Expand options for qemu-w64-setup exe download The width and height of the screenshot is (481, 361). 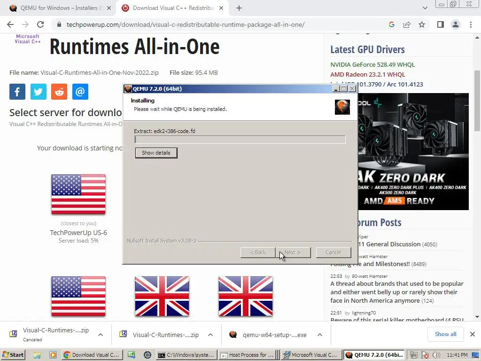click(319, 335)
